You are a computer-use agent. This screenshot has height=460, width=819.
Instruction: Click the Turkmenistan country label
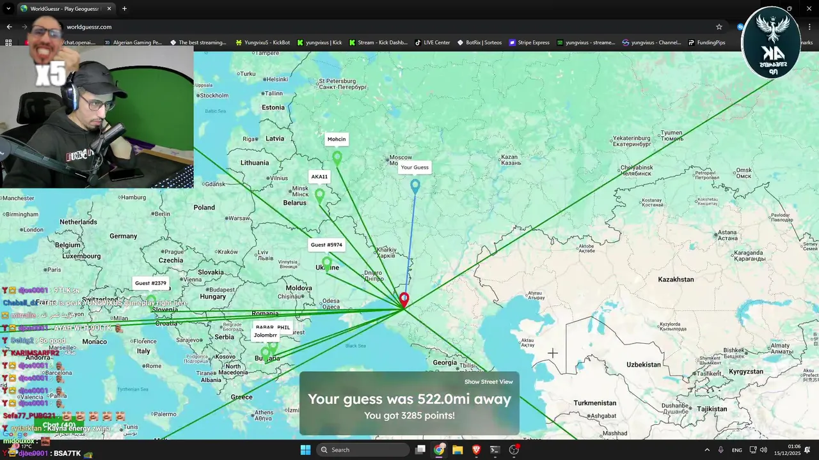595,402
